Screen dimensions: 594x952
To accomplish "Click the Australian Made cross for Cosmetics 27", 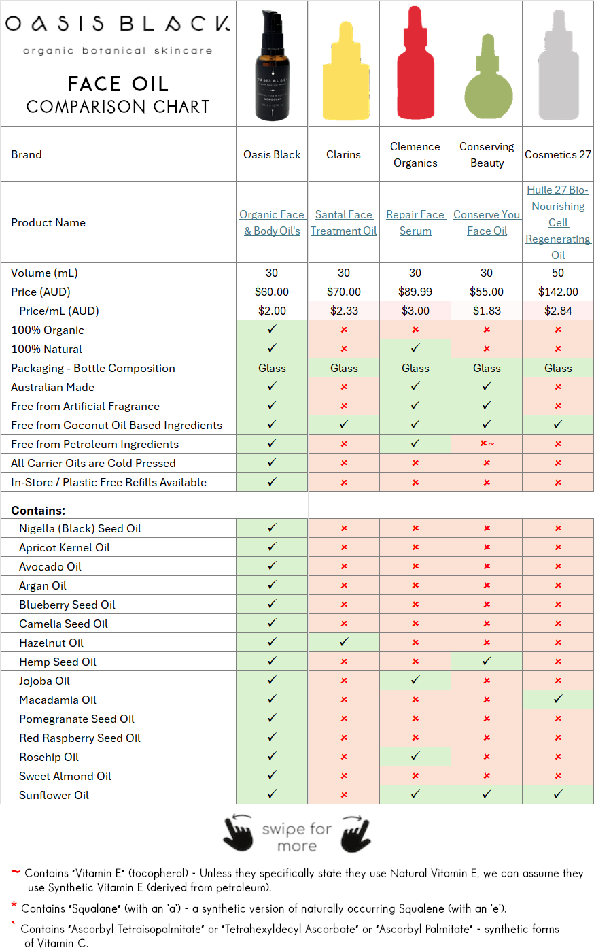I will coord(558,386).
